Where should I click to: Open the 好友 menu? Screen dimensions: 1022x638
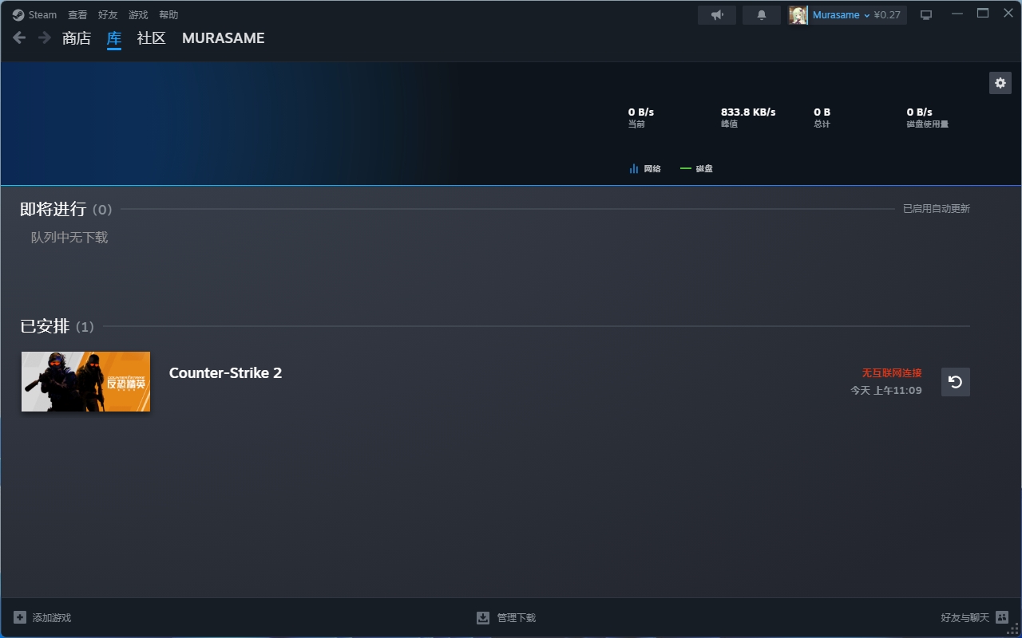[x=108, y=15]
